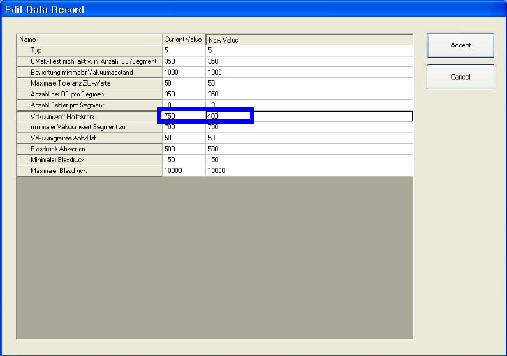This screenshot has width=507, height=356.
Task: Click the Cancel button
Action: tap(460, 77)
